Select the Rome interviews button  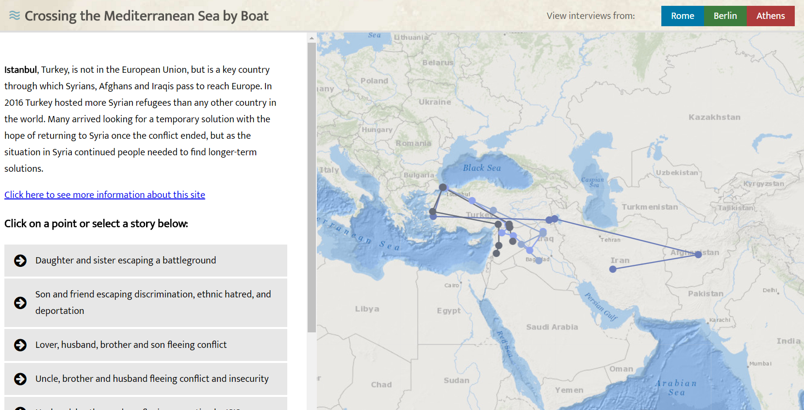click(682, 16)
